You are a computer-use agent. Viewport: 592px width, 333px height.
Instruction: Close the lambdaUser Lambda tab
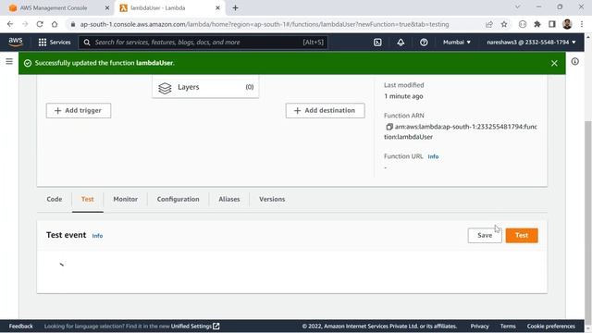217,8
